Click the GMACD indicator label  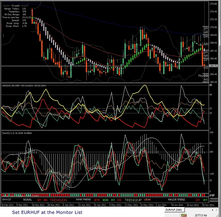tap(6, 200)
